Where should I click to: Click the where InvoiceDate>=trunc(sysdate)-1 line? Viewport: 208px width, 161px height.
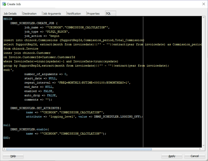[61, 61]
